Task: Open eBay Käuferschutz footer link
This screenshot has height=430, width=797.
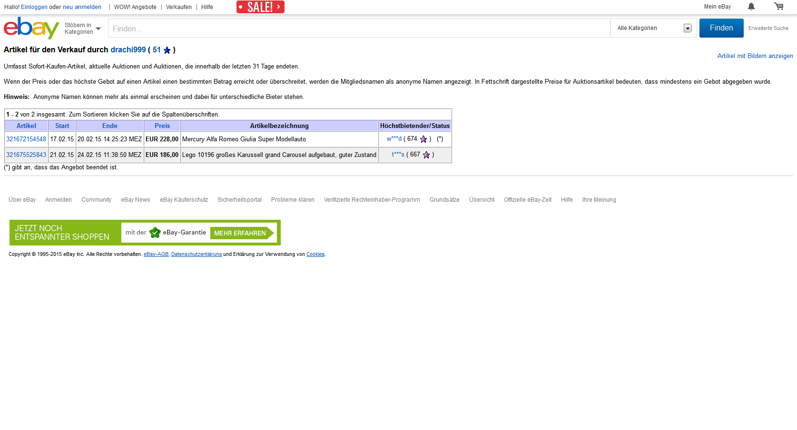Action: pyautogui.click(x=184, y=200)
